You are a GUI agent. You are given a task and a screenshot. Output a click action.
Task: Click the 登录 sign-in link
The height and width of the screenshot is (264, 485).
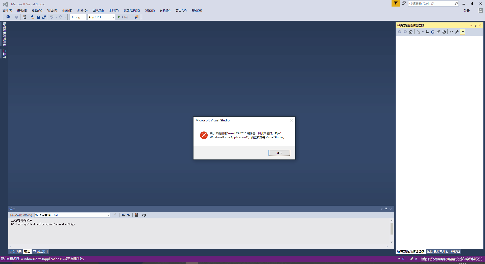pos(467,11)
